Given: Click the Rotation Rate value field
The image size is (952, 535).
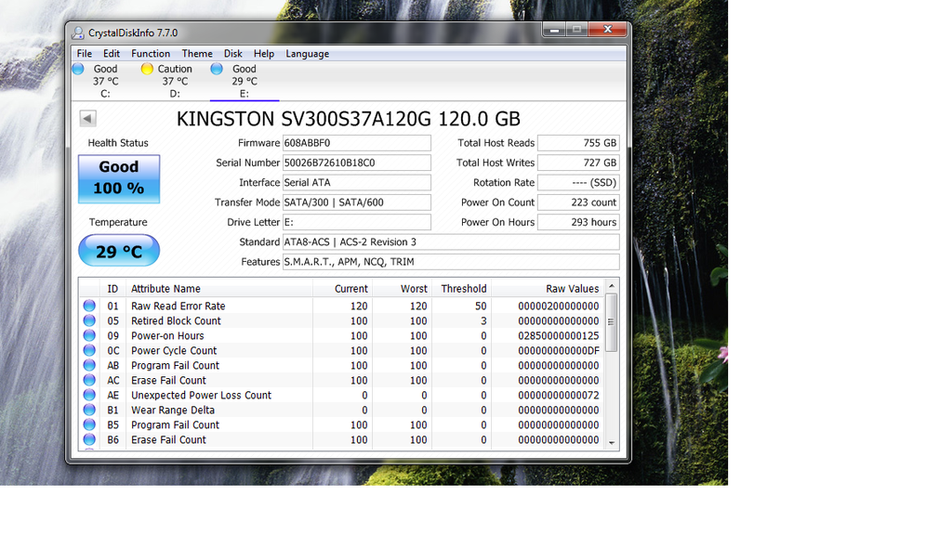Looking at the screenshot, I should tap(578, 183).
